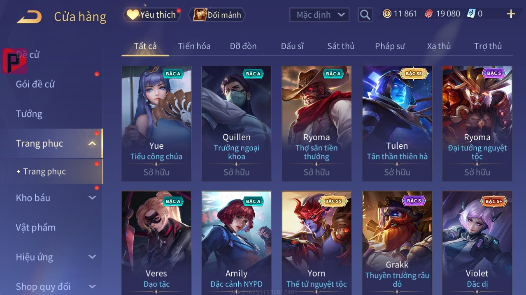Switch to the Pháp sư tab
Image resolution: width=526 pixels, height=295 pixels.
pyautogui.click(x=390, y=46)
